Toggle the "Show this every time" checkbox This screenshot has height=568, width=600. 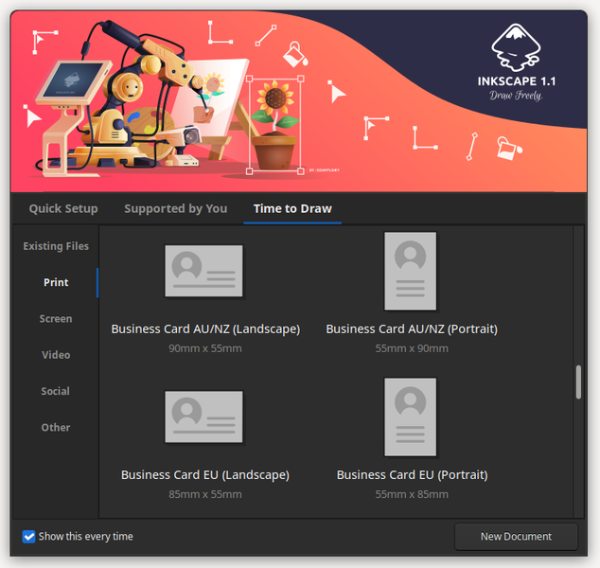tap(29, 537)
